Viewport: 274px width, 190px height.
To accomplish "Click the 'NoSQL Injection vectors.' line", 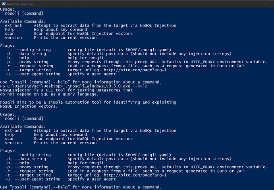I will (x=29, y=106).
